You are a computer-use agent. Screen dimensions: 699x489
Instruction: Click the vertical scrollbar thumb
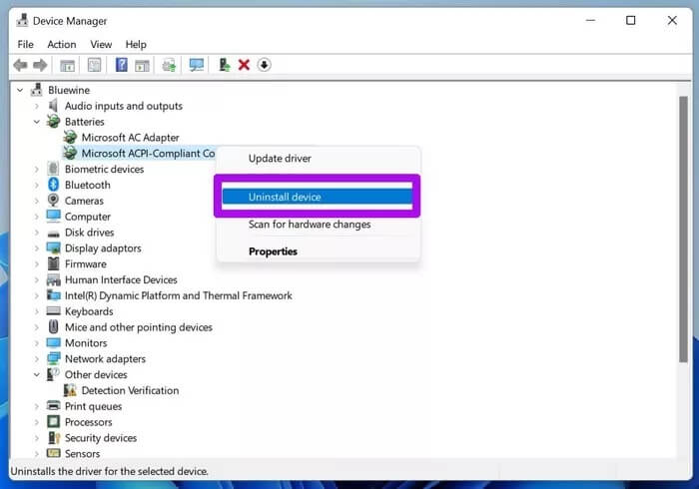pos(683,230)
